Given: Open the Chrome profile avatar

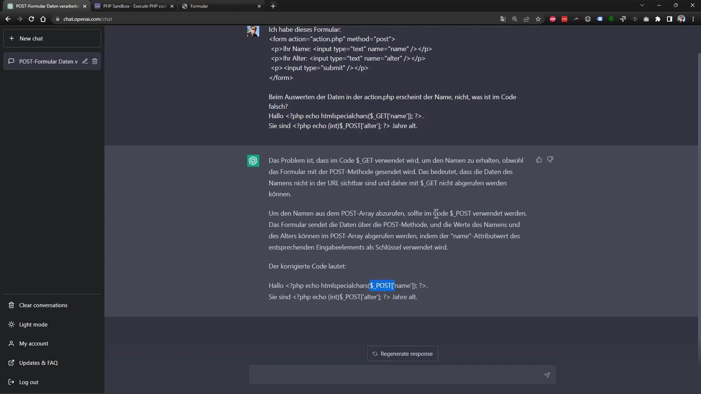Looking at the screenshot, I should [x=681, y=19].
